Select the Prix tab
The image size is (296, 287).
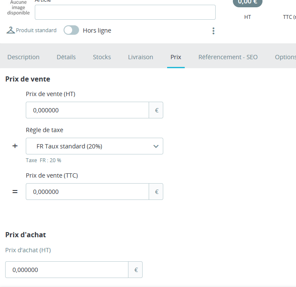tap(176, 57)
